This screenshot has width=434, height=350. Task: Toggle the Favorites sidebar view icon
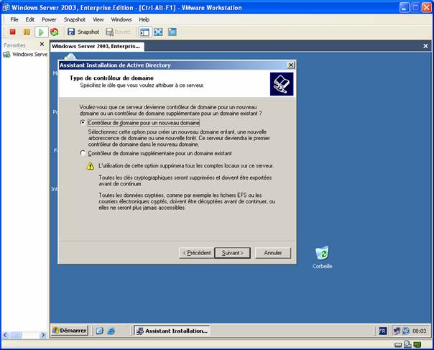click(144, 32)
